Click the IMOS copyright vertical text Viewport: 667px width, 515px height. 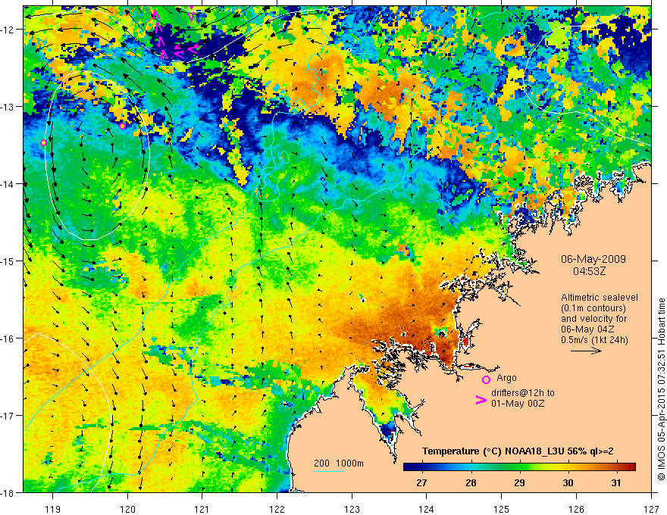tap(661, 389)
